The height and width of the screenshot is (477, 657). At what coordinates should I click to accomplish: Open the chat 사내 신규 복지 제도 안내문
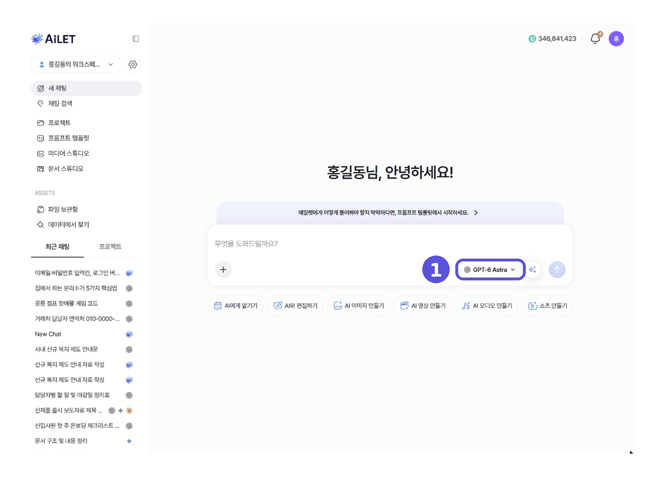pyautogui.click(x=84, y=350)
